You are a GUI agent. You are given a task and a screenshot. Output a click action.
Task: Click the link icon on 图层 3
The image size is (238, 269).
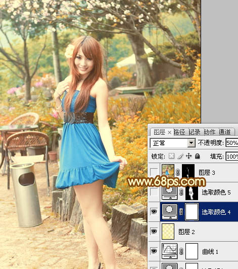point(178,172)
